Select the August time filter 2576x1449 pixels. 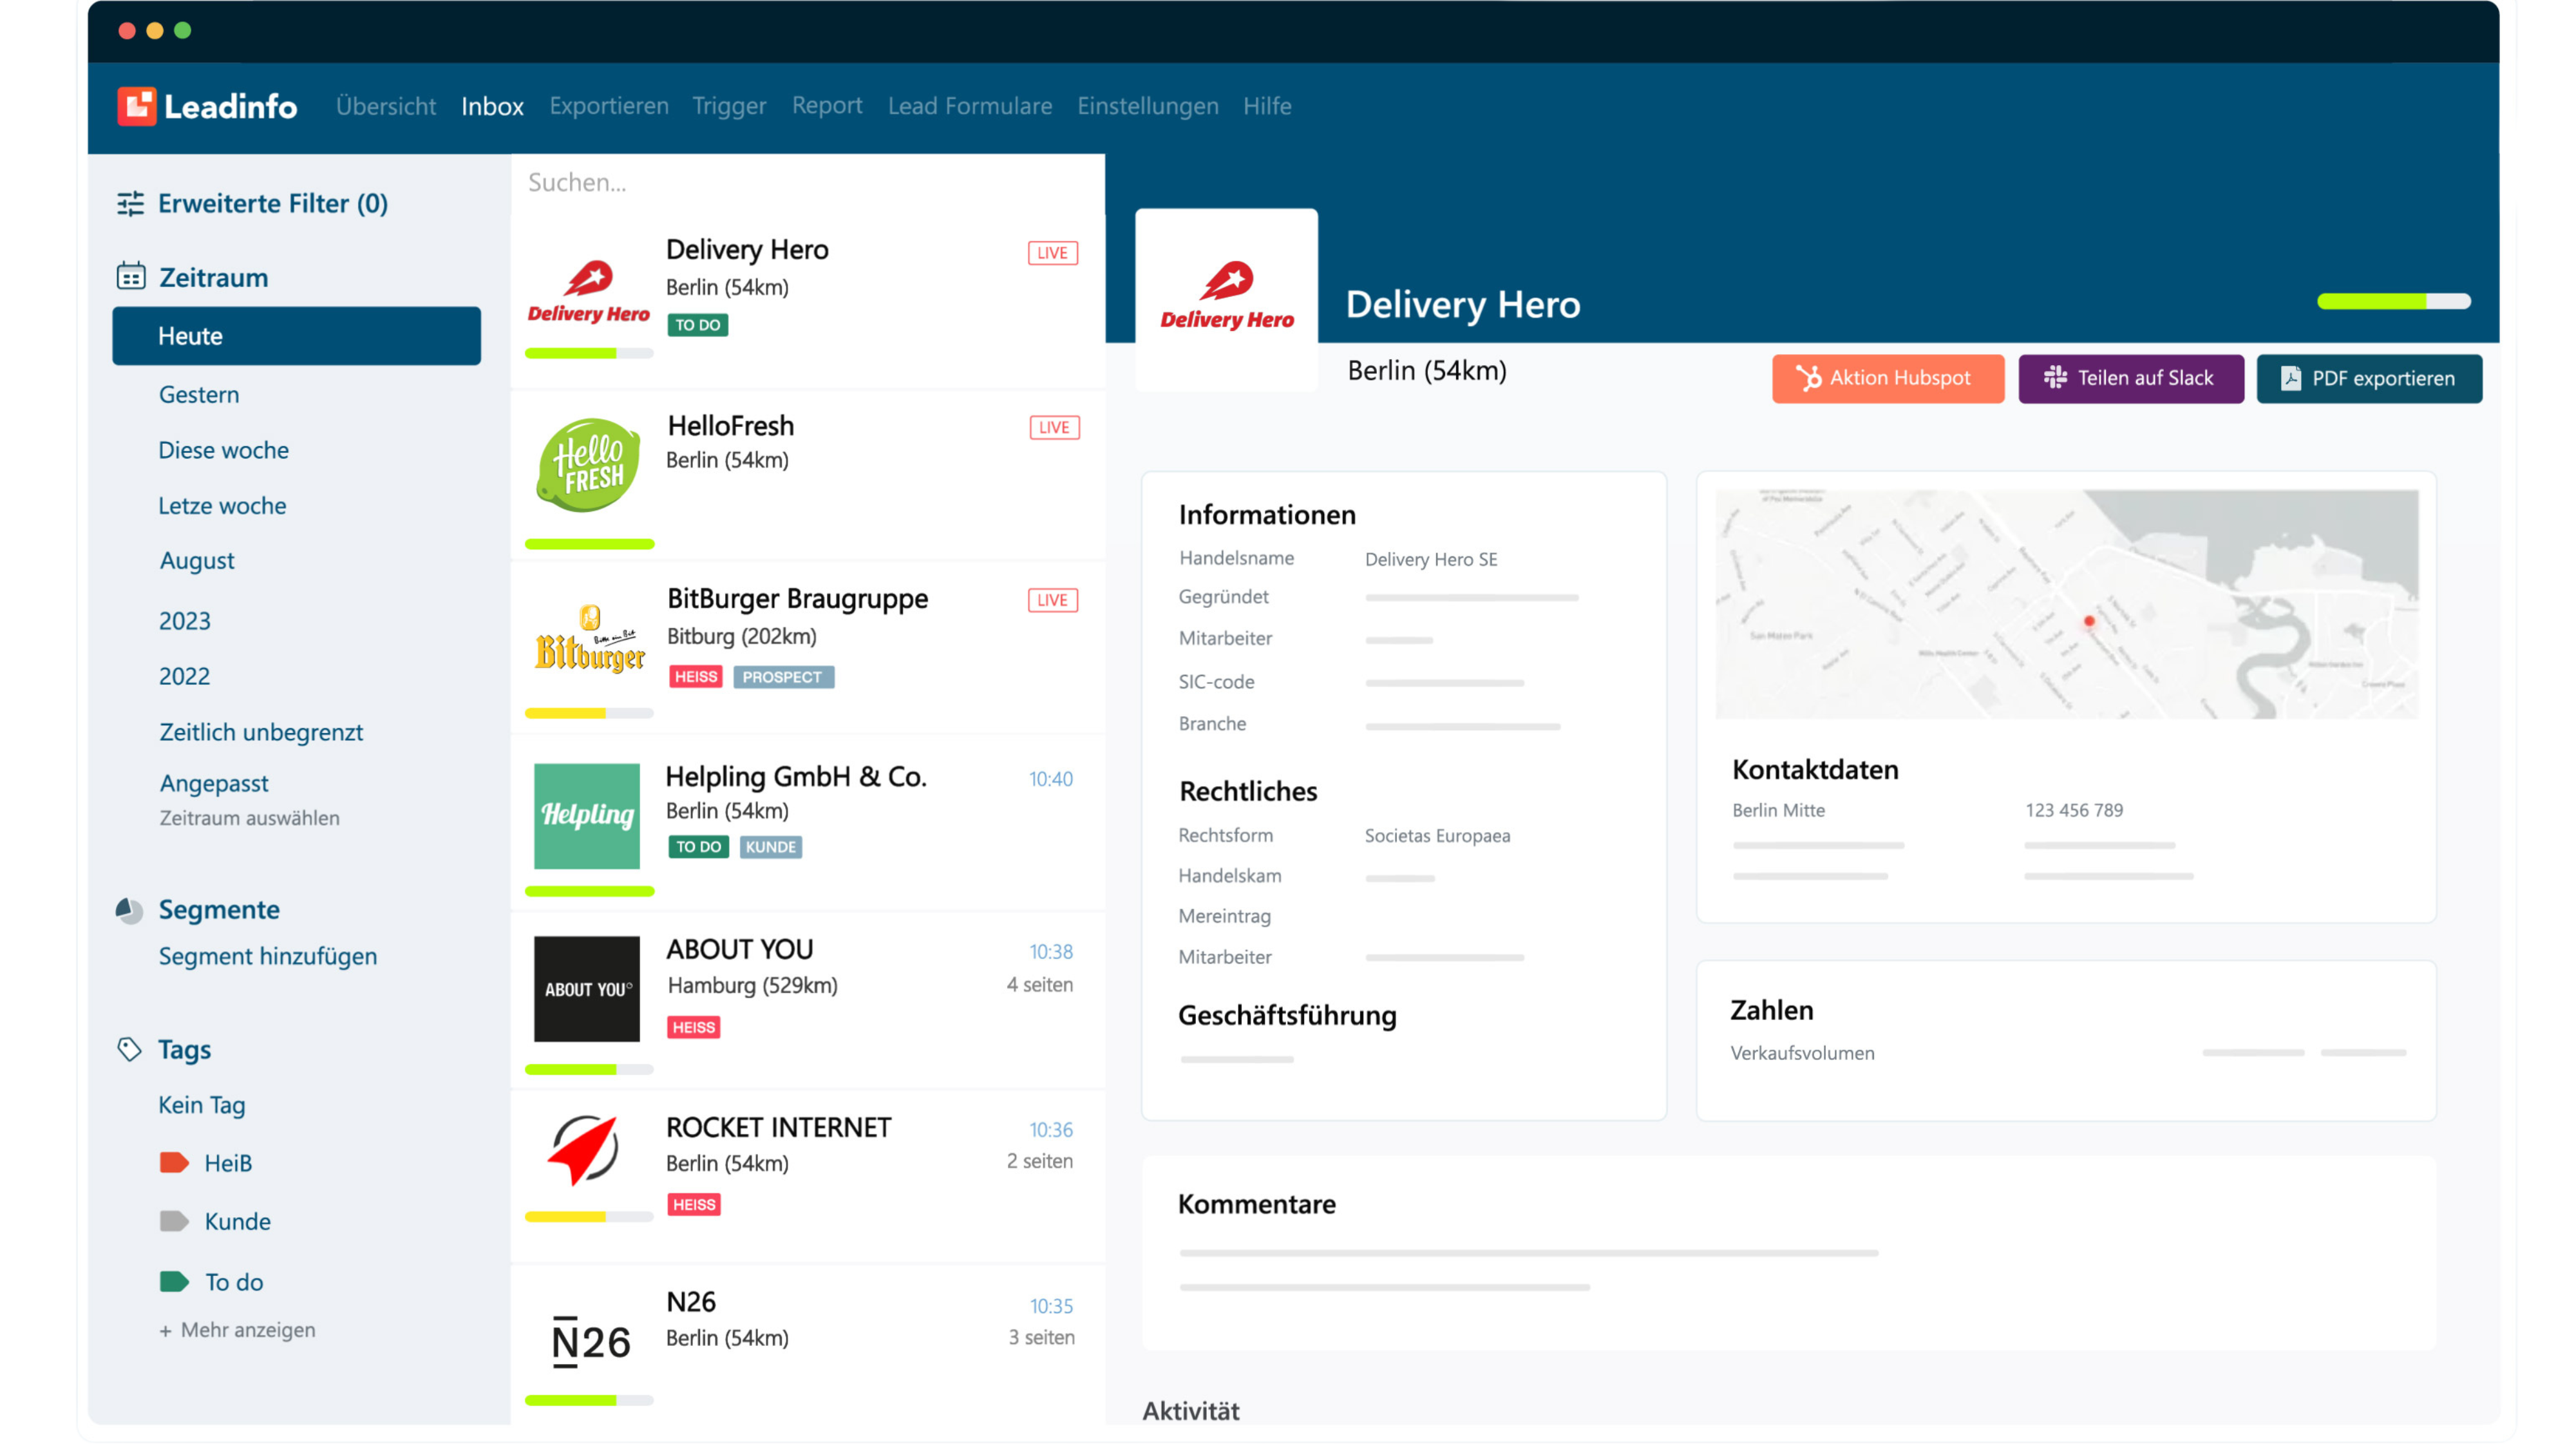pyautogui.click(x=197, y=560)
